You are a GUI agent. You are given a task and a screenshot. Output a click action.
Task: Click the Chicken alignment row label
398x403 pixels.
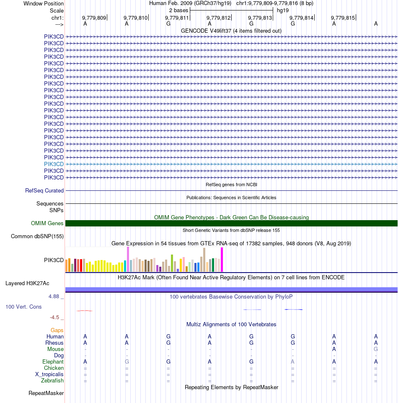click(54, 368)
